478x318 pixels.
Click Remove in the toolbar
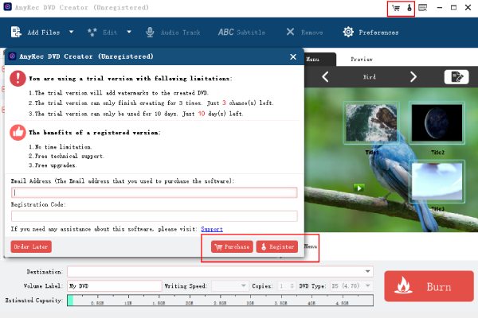coord(304,33)
